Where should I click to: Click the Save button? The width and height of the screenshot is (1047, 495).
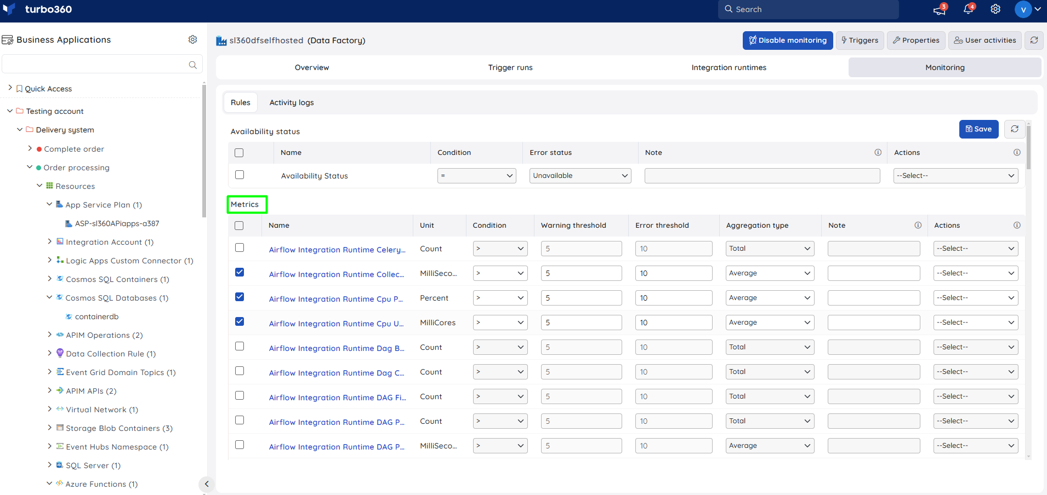tap(979, 129)
